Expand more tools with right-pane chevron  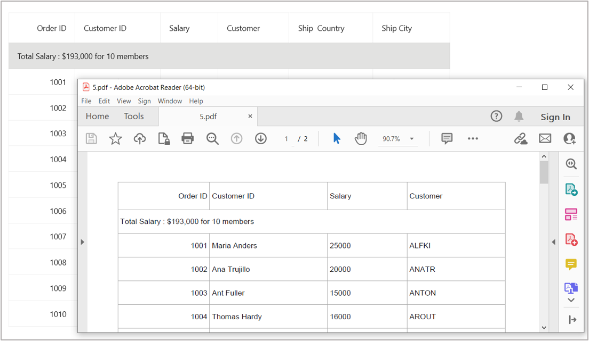(x=571, y=300)
